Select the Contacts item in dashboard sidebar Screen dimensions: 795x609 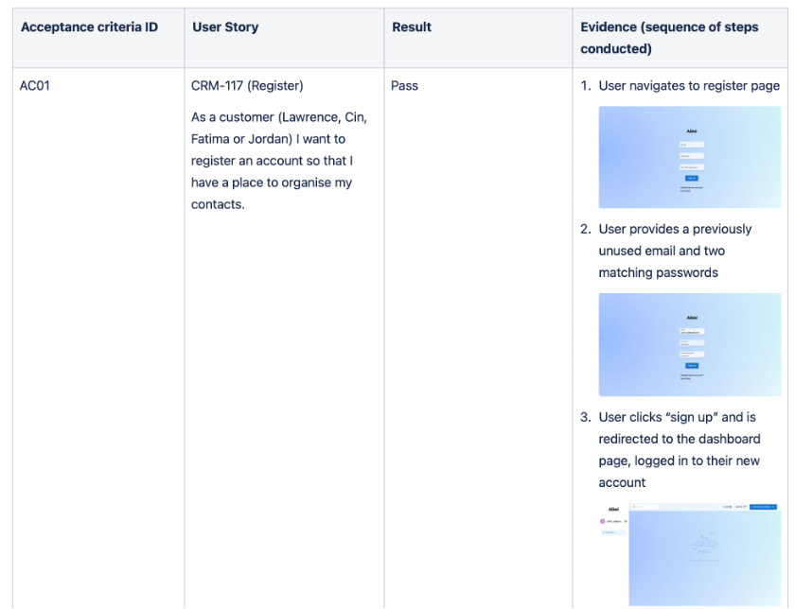tap(613, 532)
